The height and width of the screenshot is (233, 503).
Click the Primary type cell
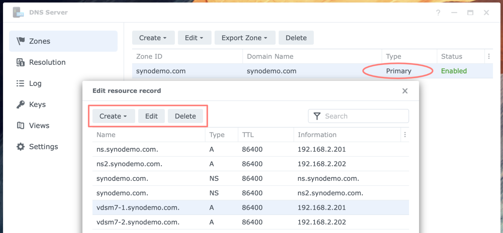click(x=399, y=71)
